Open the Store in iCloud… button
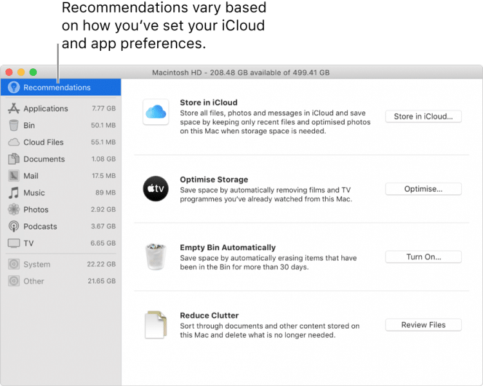The width and height of the screenshot is (483, 386). coord(423,116)
